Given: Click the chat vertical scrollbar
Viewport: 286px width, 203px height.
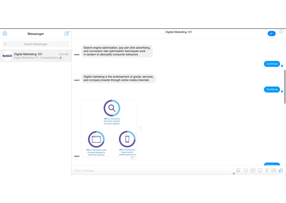Looking at the screenshot, I should click(285, 87).
